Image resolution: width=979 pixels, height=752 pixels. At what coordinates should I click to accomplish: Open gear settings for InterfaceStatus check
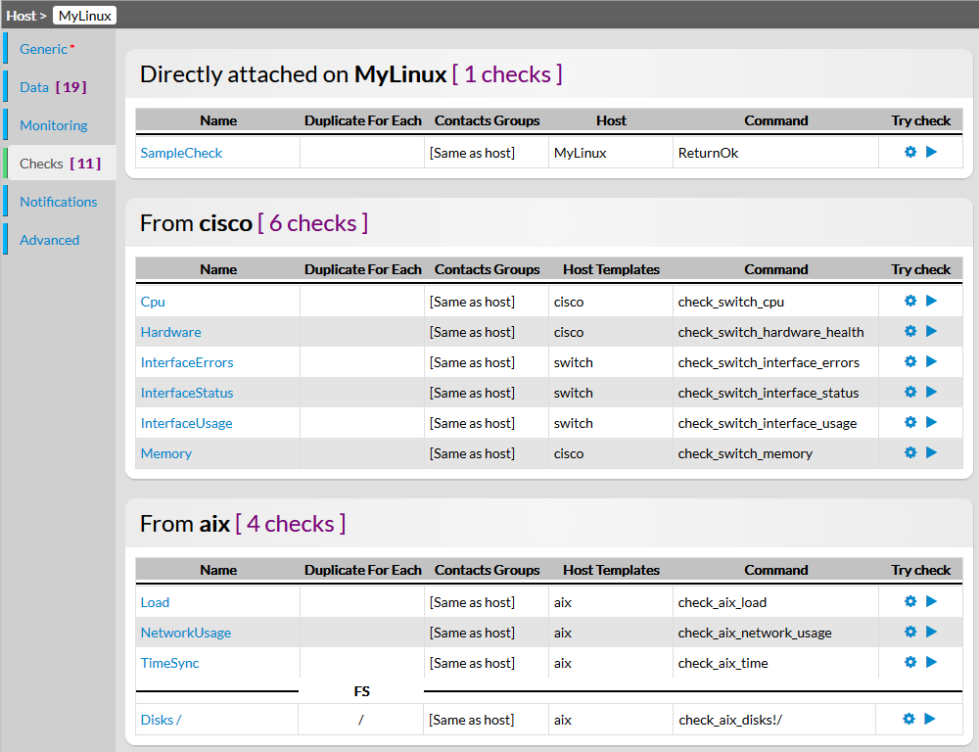[910, 392]
